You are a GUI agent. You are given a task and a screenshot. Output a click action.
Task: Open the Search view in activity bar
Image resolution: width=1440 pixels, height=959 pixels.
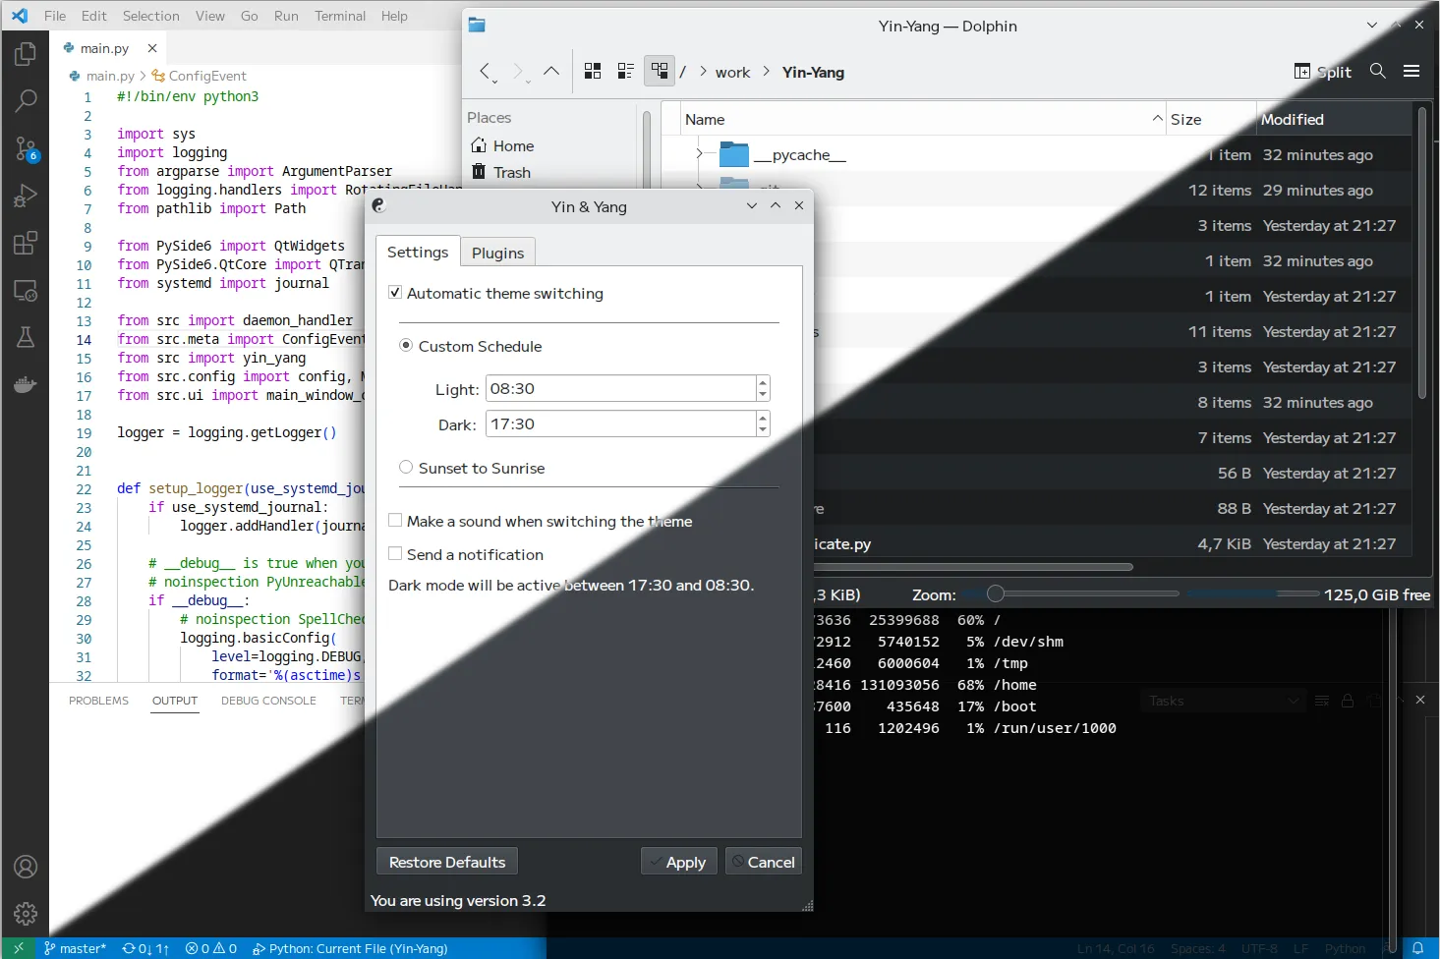pos(26,100)
